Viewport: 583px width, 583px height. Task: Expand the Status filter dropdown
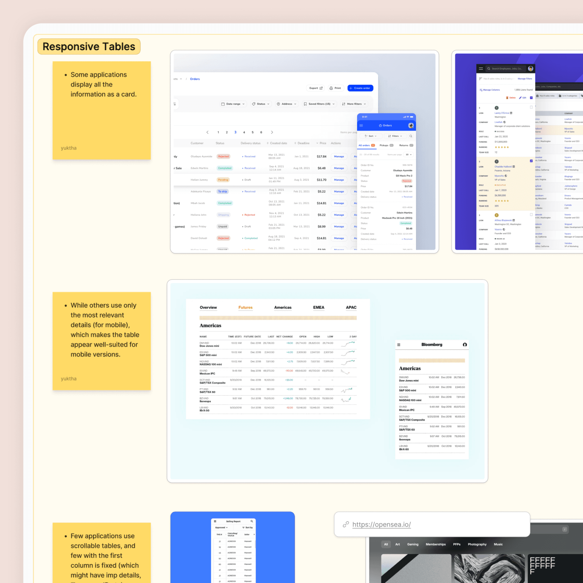(x=261, y=104)
